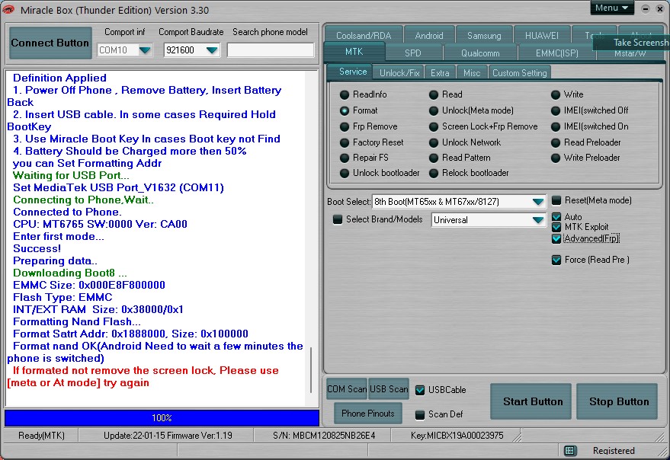Toggle the USBCable checkbox
This screenshot has height=460, width=670.
420,390
